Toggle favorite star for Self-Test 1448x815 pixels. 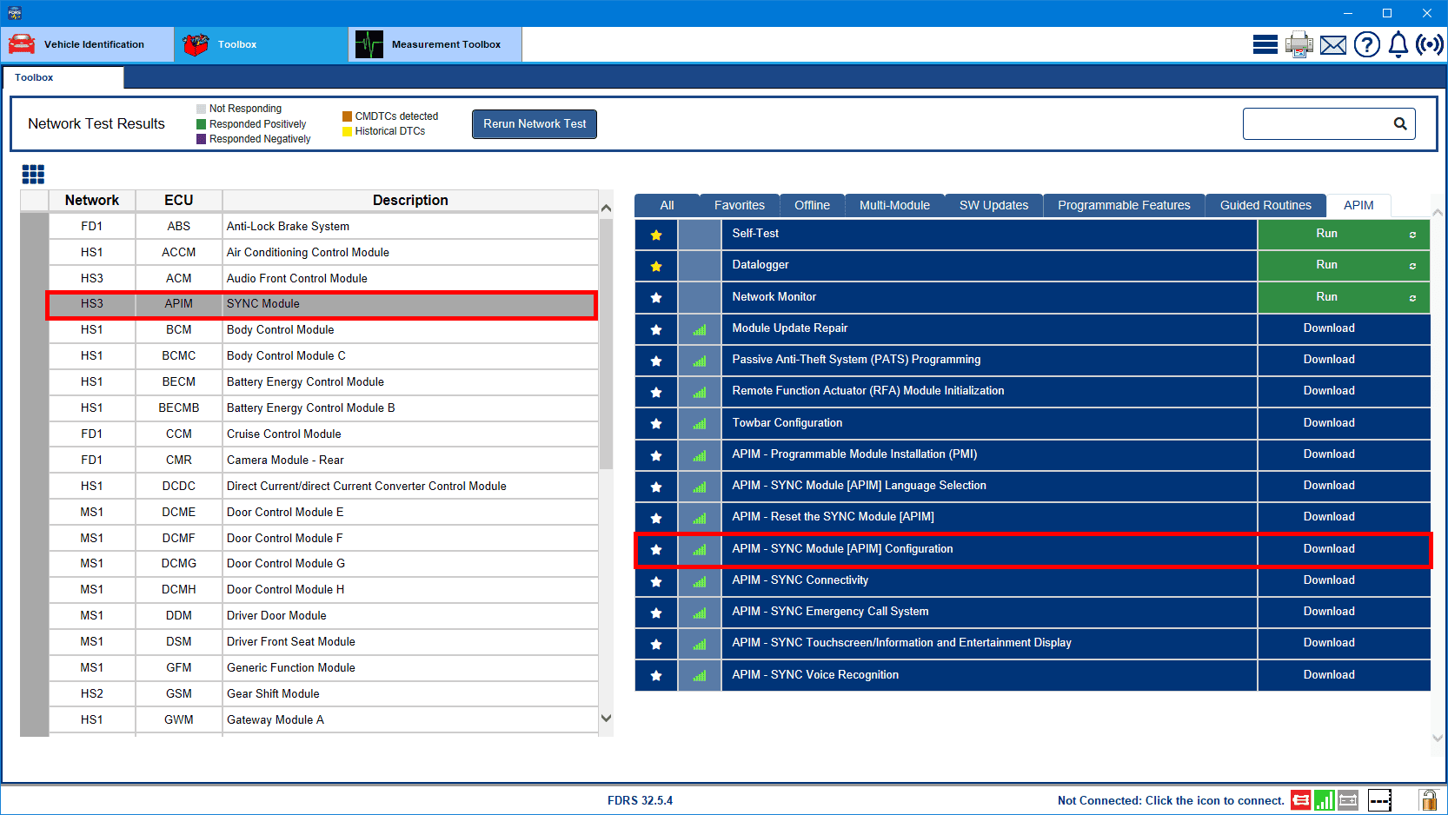click(656, 235)
